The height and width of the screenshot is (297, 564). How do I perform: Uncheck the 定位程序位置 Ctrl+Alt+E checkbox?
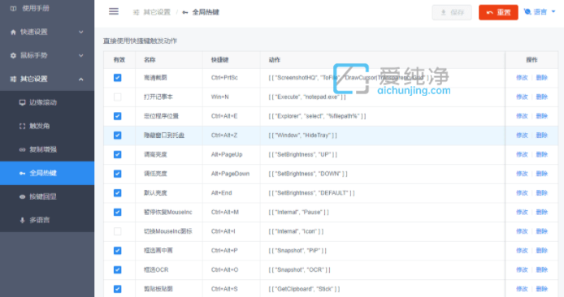tap(118, 116)
